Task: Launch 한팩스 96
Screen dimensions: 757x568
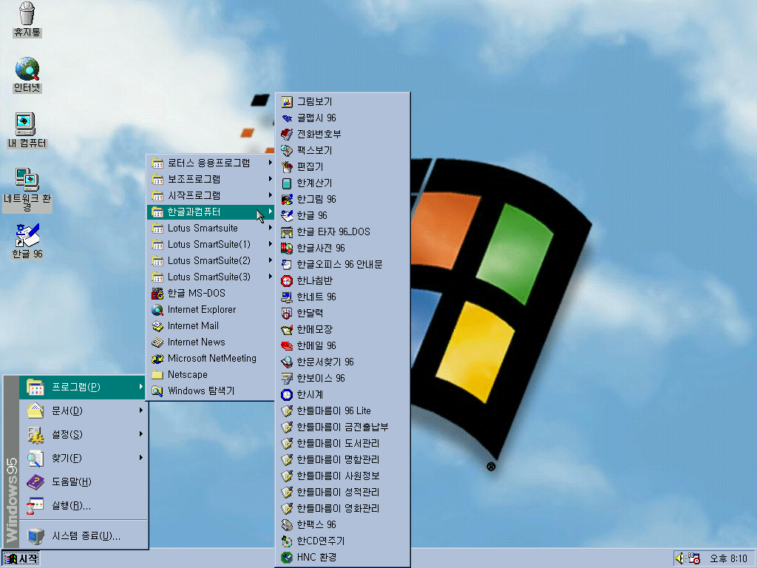Action: tap(342, 524)
